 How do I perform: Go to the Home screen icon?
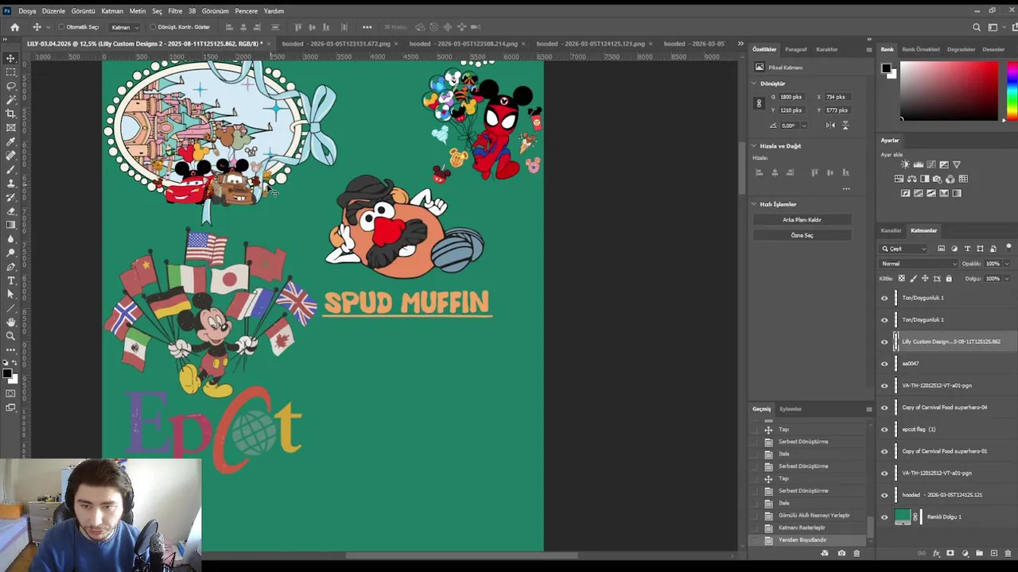pyautogui.click(x=14, y=27)
